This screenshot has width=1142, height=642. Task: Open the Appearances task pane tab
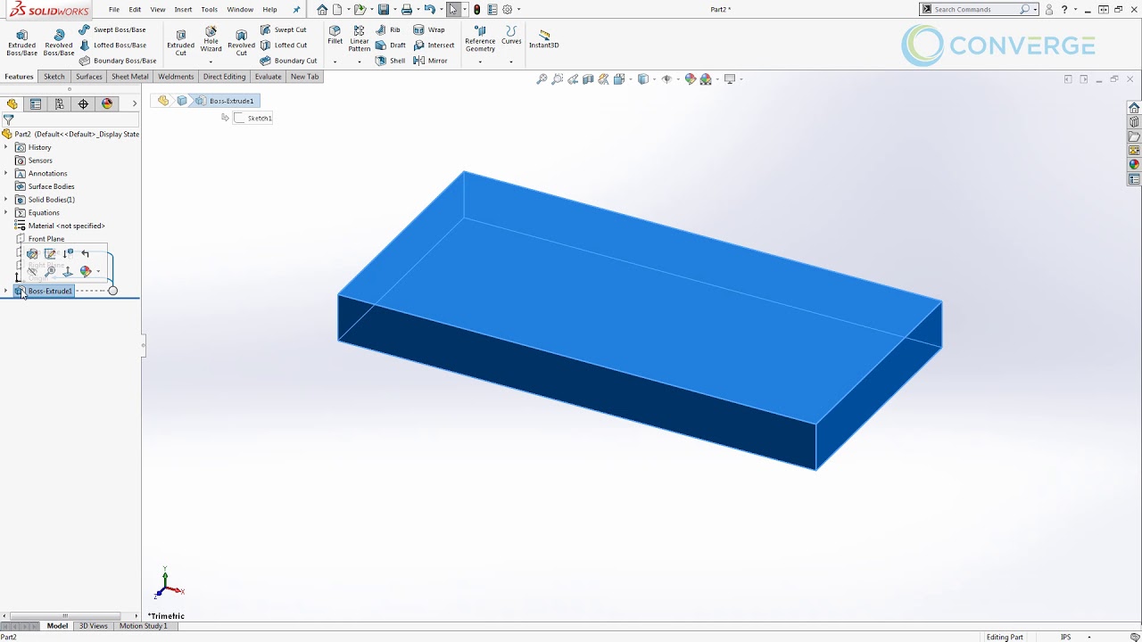(x=1134, y=165)
